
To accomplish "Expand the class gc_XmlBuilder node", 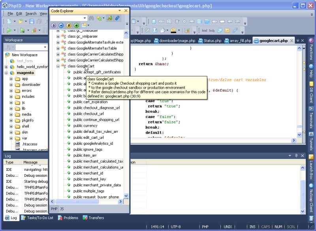I will (57, 30).
